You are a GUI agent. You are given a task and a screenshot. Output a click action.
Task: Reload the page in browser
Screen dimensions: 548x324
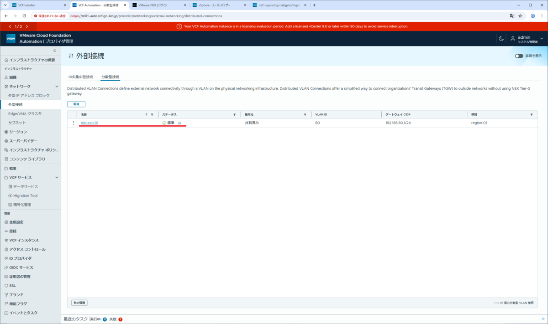click(24, 15)
